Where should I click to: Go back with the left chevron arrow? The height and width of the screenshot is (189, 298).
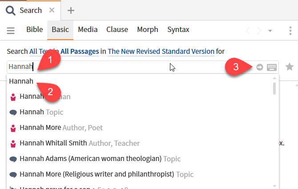[248, 31]
